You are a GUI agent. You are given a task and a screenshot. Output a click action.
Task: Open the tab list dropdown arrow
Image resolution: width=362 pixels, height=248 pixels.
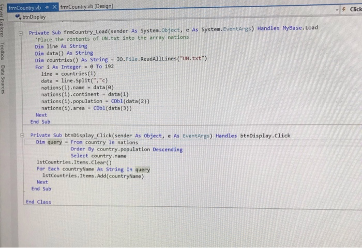(337, 10)
